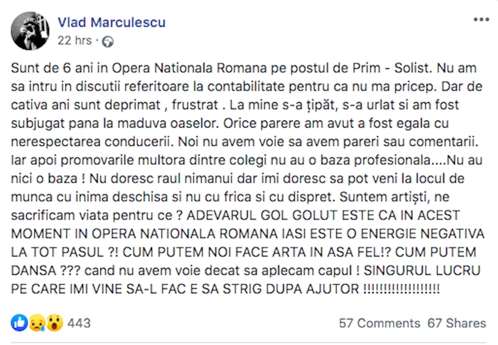Show the 67 Shares list
Image resolution: width=498 pixels, height=345 pixels.
point(456,323)
